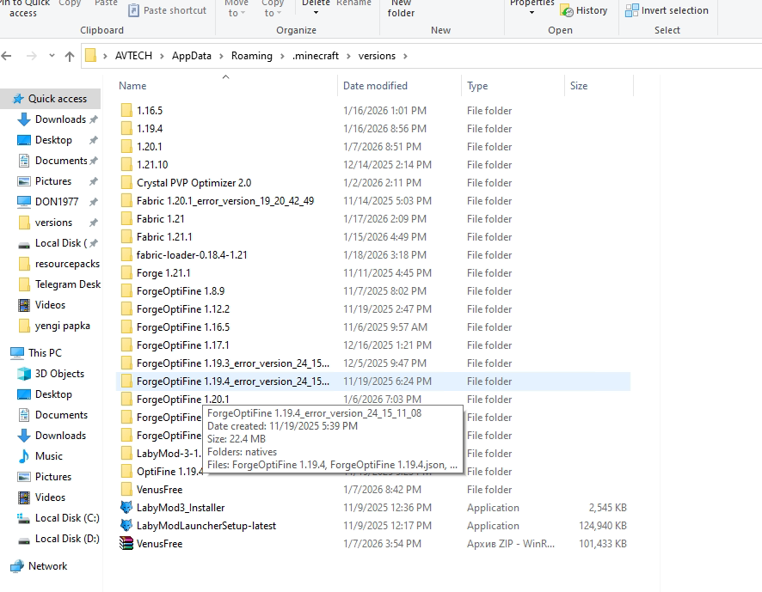Expand the Move to dropdown arrow
This screenshot has height=592, width=762.
(x=243, y=14)
